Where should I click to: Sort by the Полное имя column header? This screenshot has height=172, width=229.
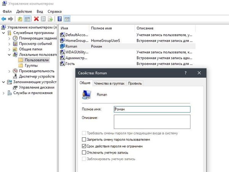(112, 28)
